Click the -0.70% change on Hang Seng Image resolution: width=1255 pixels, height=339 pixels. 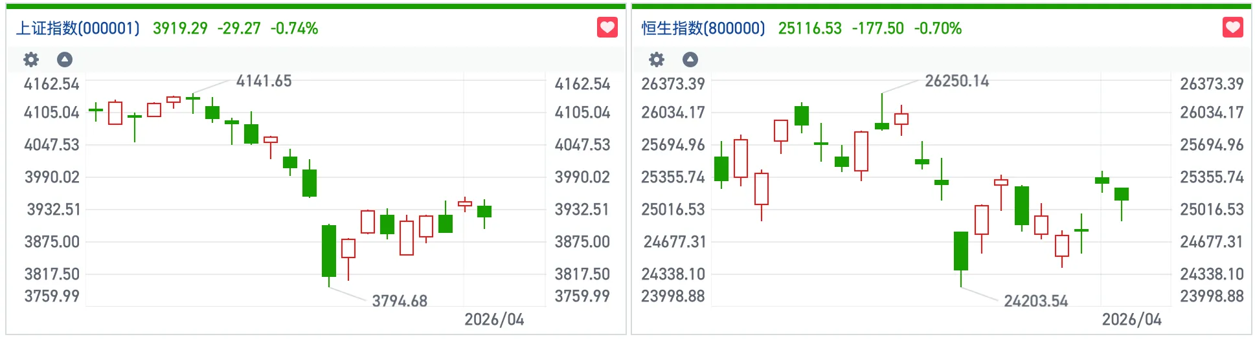[938, 28]
